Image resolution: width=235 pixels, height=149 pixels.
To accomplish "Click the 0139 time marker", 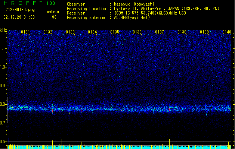I will pyautogui.click(x=204, y=32).
